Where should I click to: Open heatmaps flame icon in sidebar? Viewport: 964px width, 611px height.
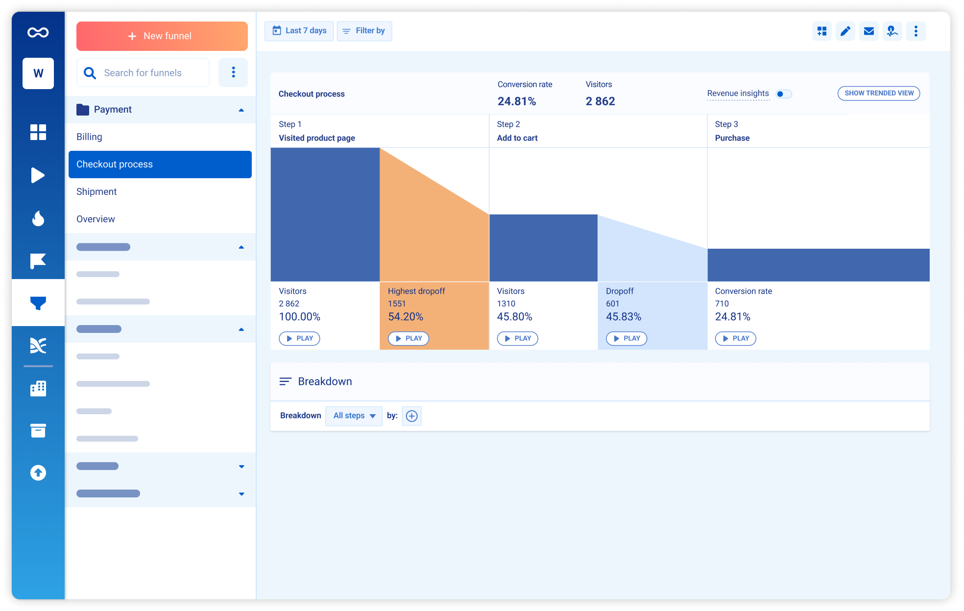38,218
